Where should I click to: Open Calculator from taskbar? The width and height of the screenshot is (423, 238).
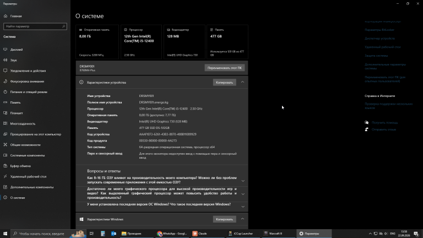pos(103,234)
